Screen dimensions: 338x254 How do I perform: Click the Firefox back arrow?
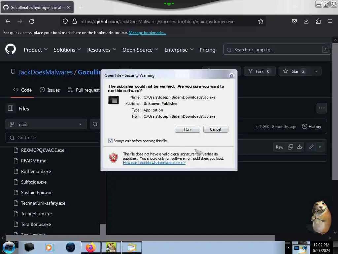point(8,21)
